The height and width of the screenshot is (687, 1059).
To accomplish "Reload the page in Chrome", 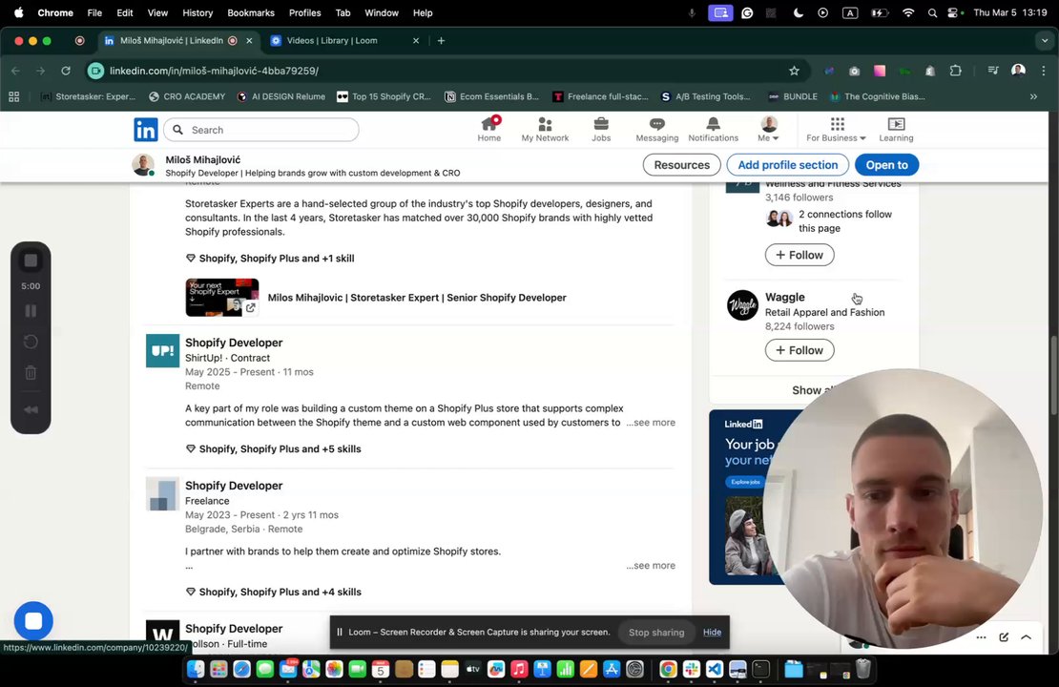I will 66,71.
